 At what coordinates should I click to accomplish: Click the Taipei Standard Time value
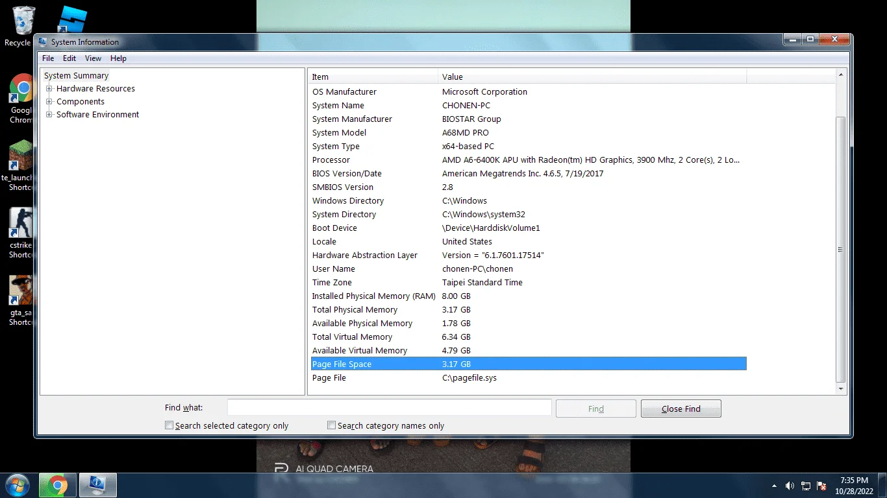coord(482,283)
